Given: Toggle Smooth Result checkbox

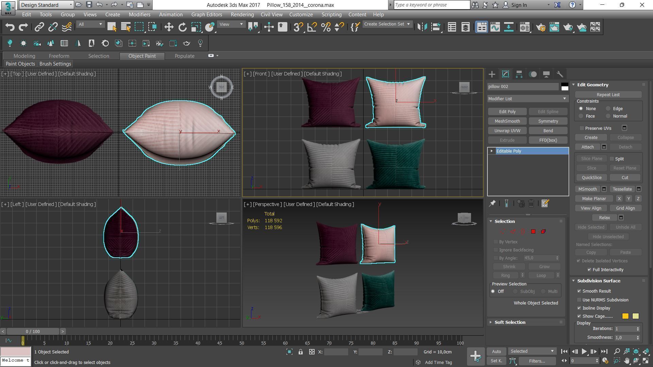Looking at the screenshot, I should click(x=579, y=291).
